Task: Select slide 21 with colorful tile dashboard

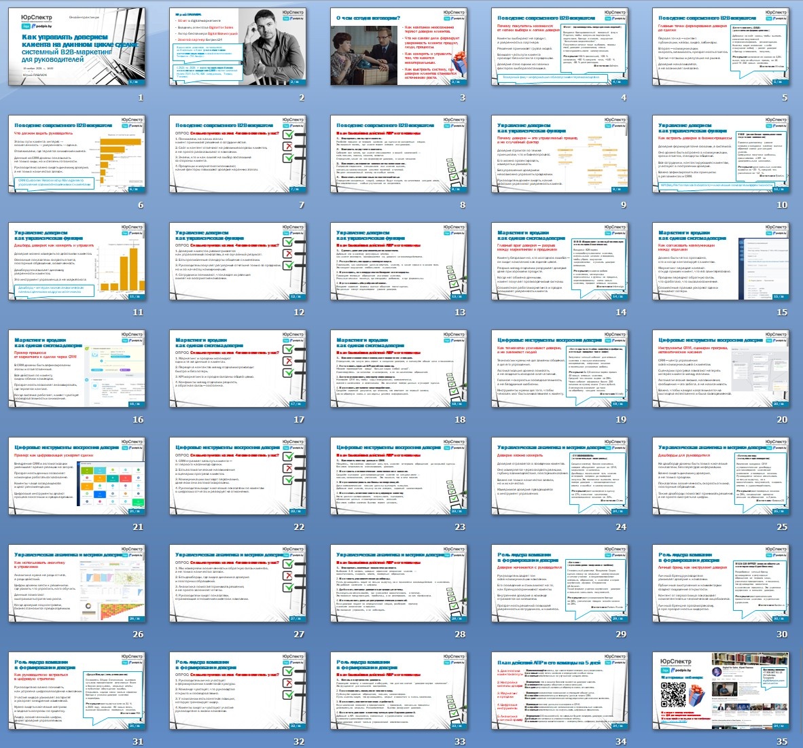Action: [77, 476]
